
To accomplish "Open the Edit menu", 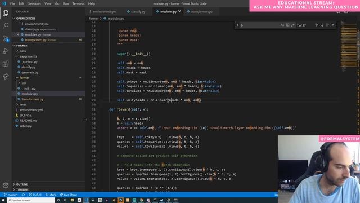I will pyautogui.click(x=21, y=3).
